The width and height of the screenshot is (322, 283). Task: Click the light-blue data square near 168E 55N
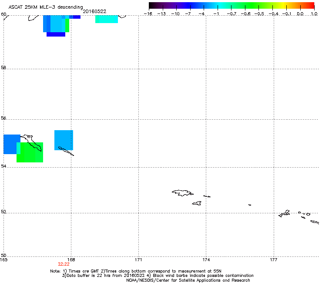[x=64, y=140]
